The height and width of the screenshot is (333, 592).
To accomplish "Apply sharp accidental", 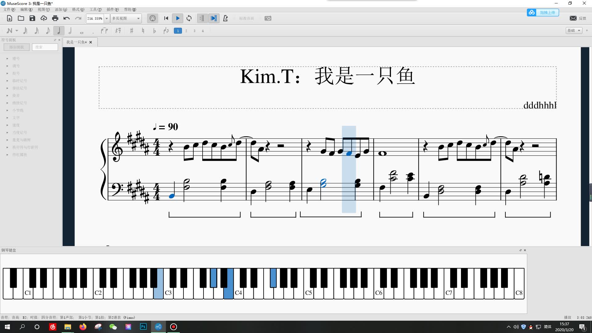I will pos(132,31).
